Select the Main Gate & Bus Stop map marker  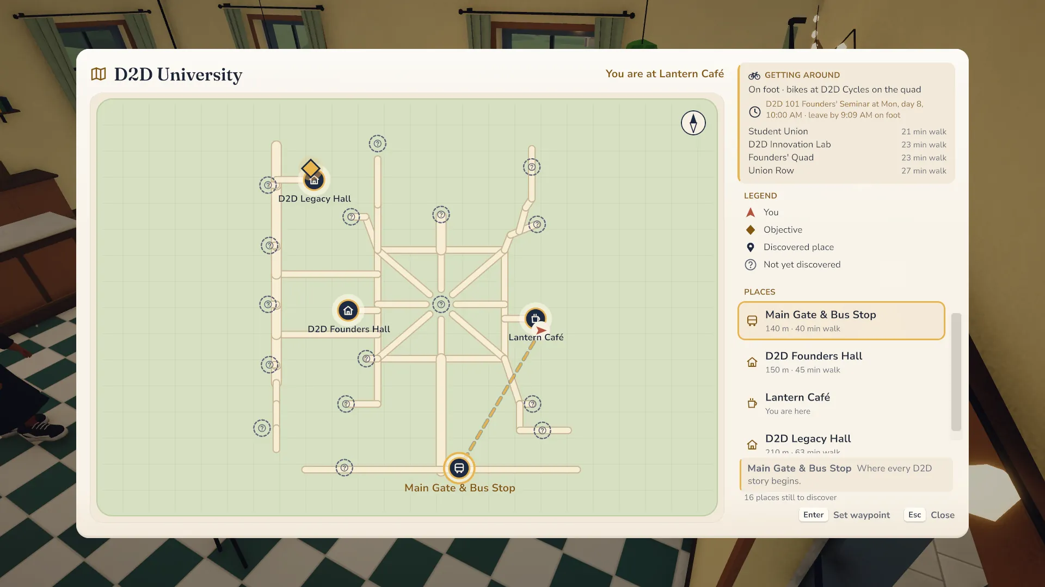coord(459,468)
